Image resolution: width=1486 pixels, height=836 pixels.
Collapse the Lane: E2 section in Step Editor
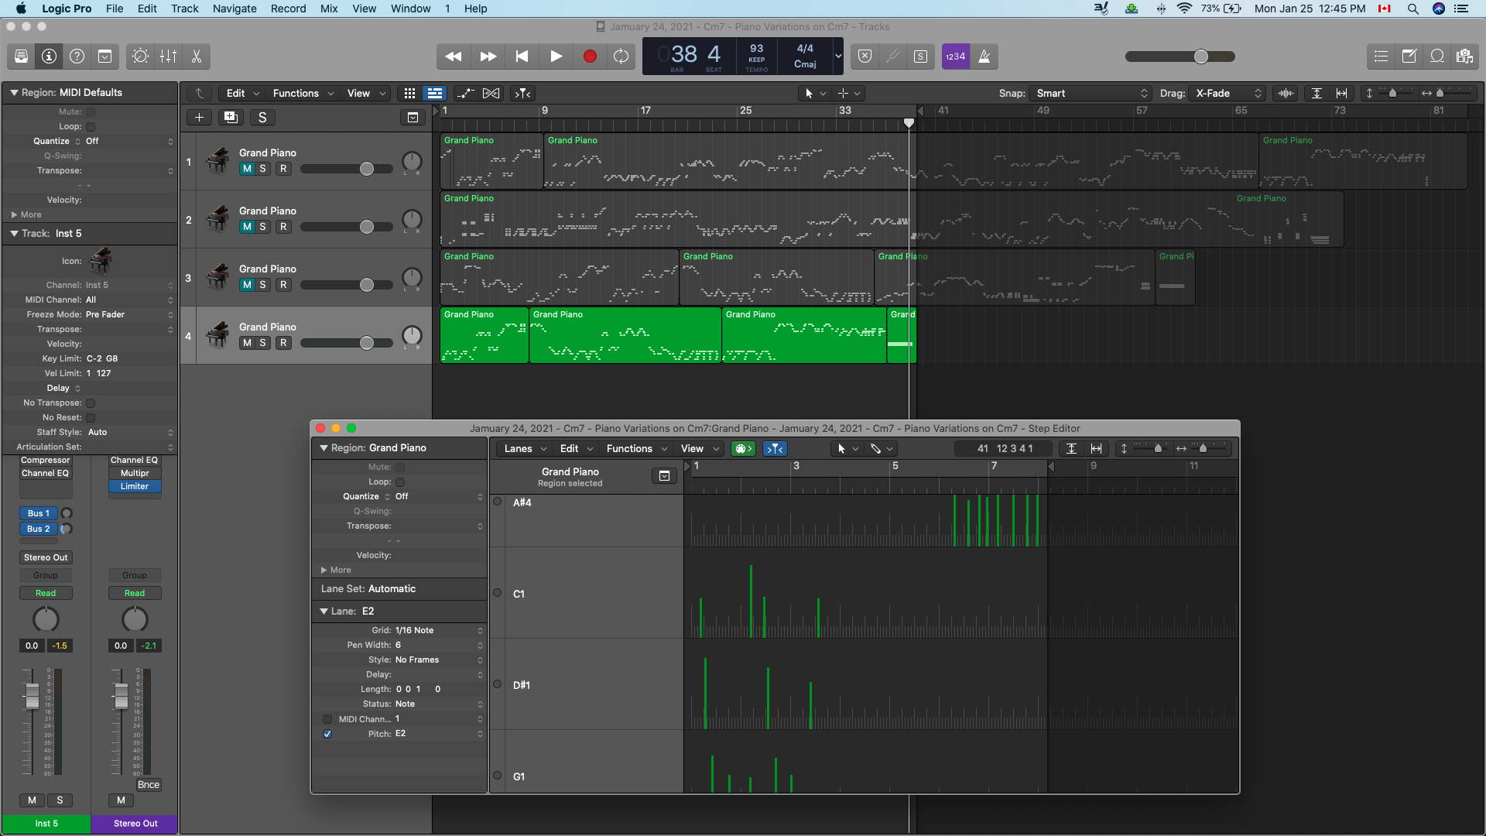pos(324,611)
